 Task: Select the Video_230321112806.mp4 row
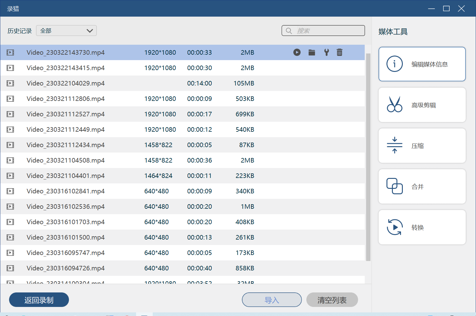point(182,98)
